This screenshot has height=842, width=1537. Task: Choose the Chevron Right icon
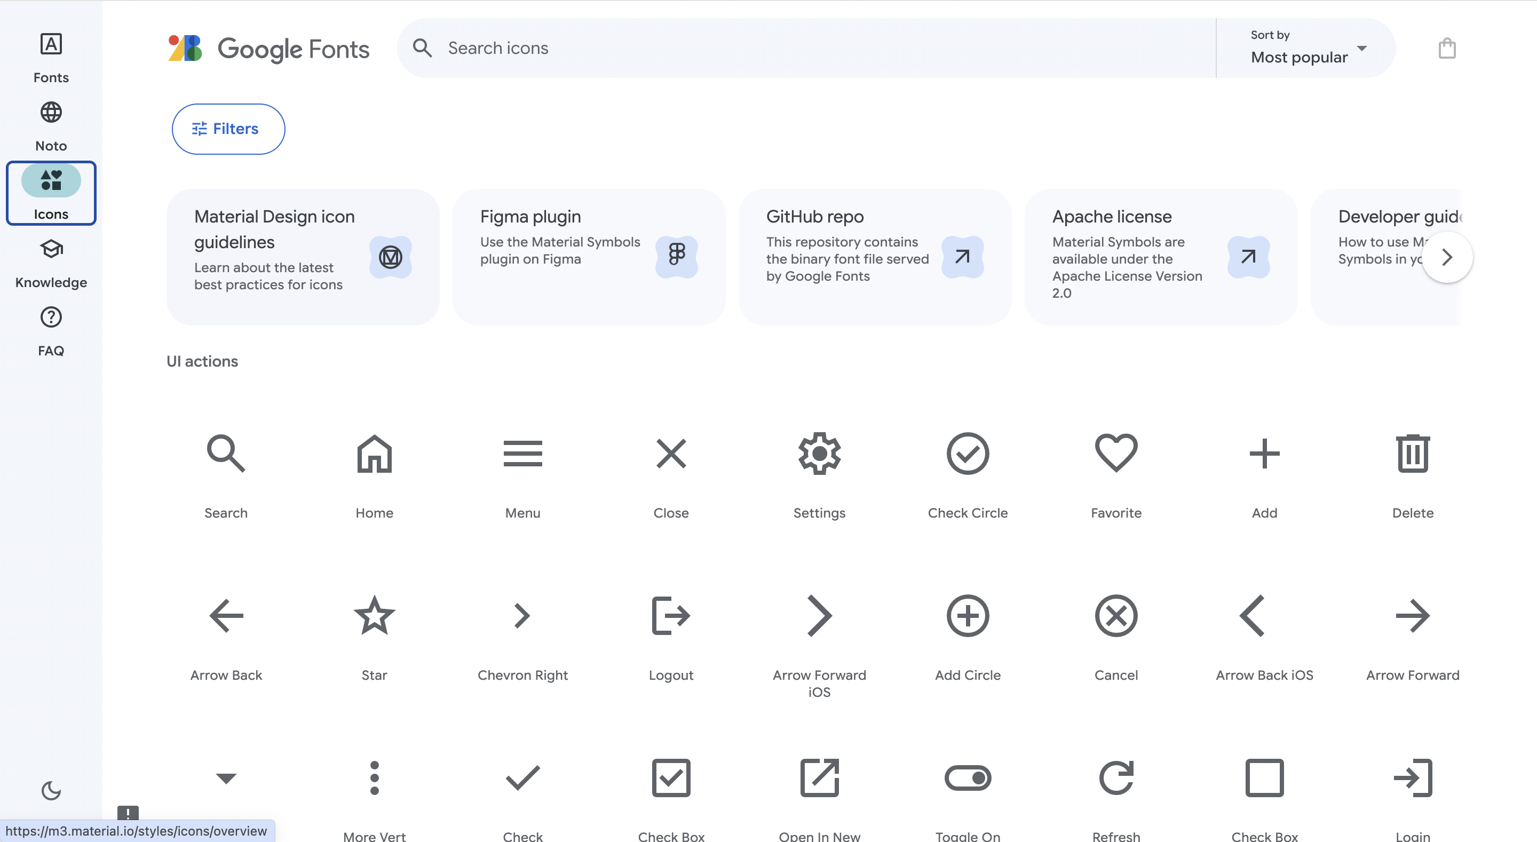[522, 616]
